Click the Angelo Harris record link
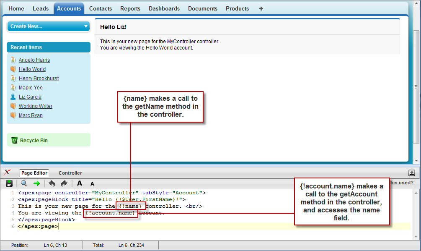The width and height of the screenshot is (421, 251). (x=34, y=60)
